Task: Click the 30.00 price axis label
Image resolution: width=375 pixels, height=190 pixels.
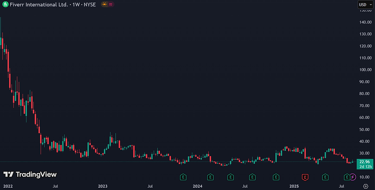Action: [364, 153]
